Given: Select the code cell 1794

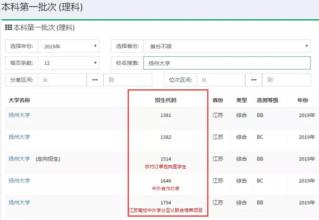Looking at the screenshot, I should 166,202.
